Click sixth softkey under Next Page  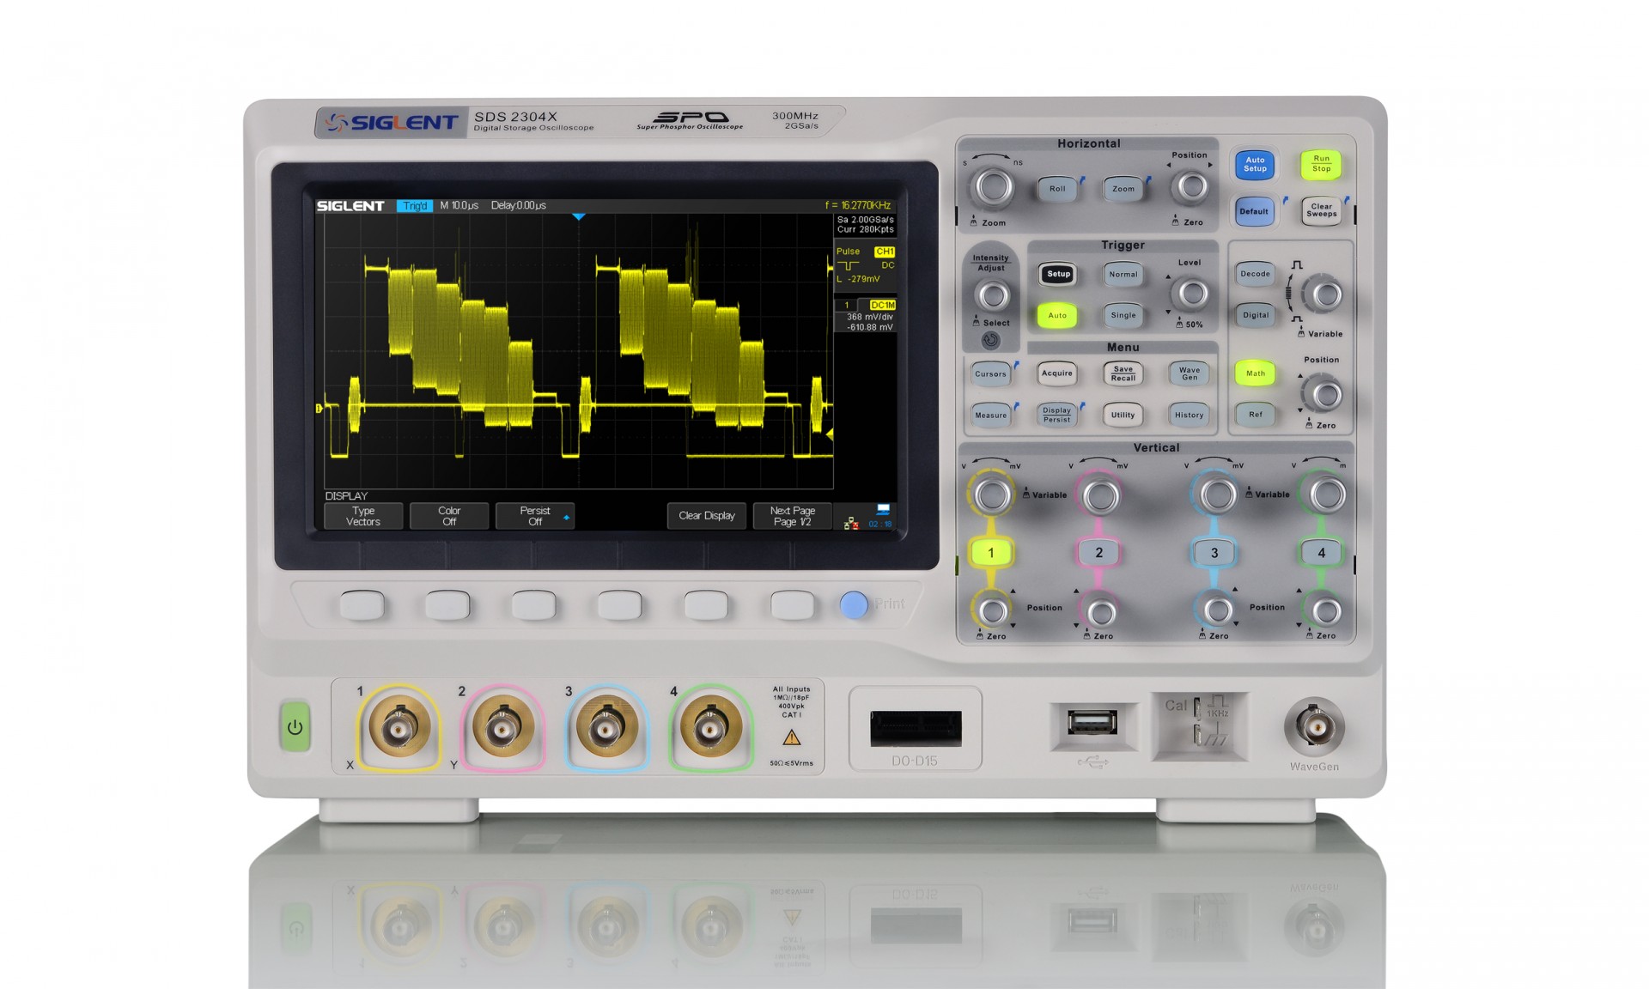792,604
